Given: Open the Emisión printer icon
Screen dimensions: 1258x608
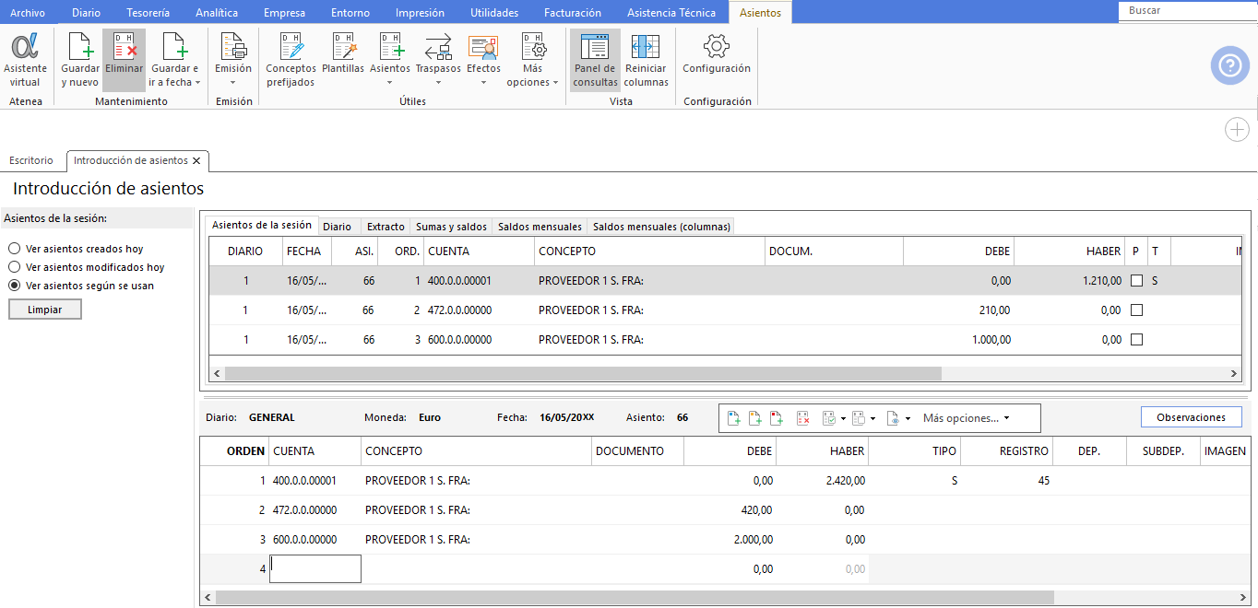Looking at the screenshot, I should 233,46.
